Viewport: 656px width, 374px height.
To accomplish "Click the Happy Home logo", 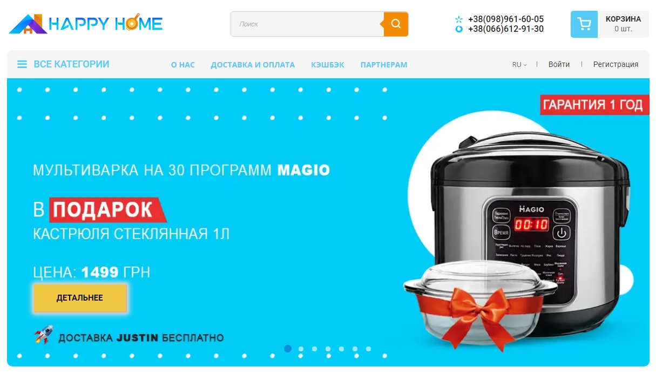I will coord(85,24).
